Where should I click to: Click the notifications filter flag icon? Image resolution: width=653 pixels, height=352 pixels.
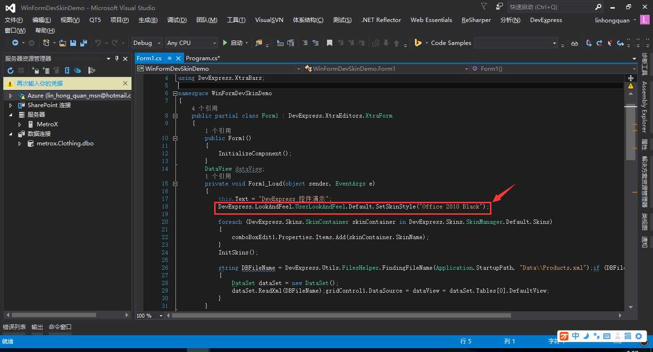tap(484, 7)
